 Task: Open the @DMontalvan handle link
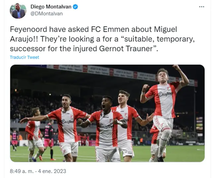(46, 14)
